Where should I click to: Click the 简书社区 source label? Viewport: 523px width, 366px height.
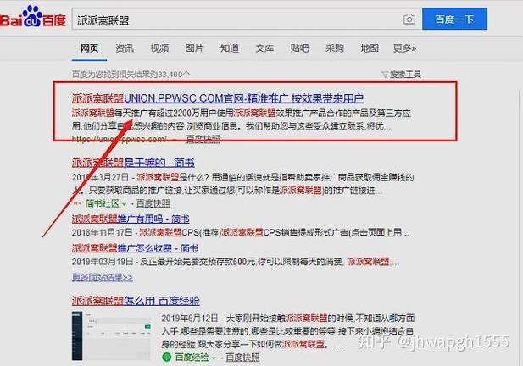click(102, 203)
